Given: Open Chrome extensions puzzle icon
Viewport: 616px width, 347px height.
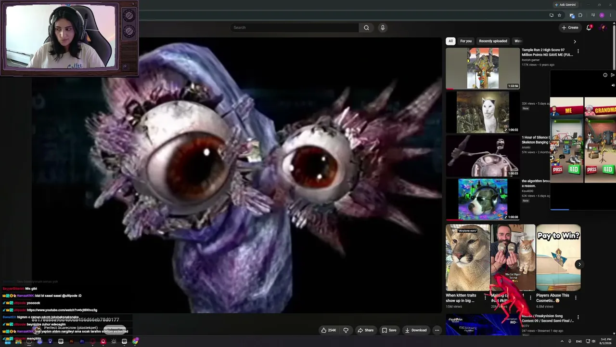Looking at the screenshot, I should click(580, 15).
